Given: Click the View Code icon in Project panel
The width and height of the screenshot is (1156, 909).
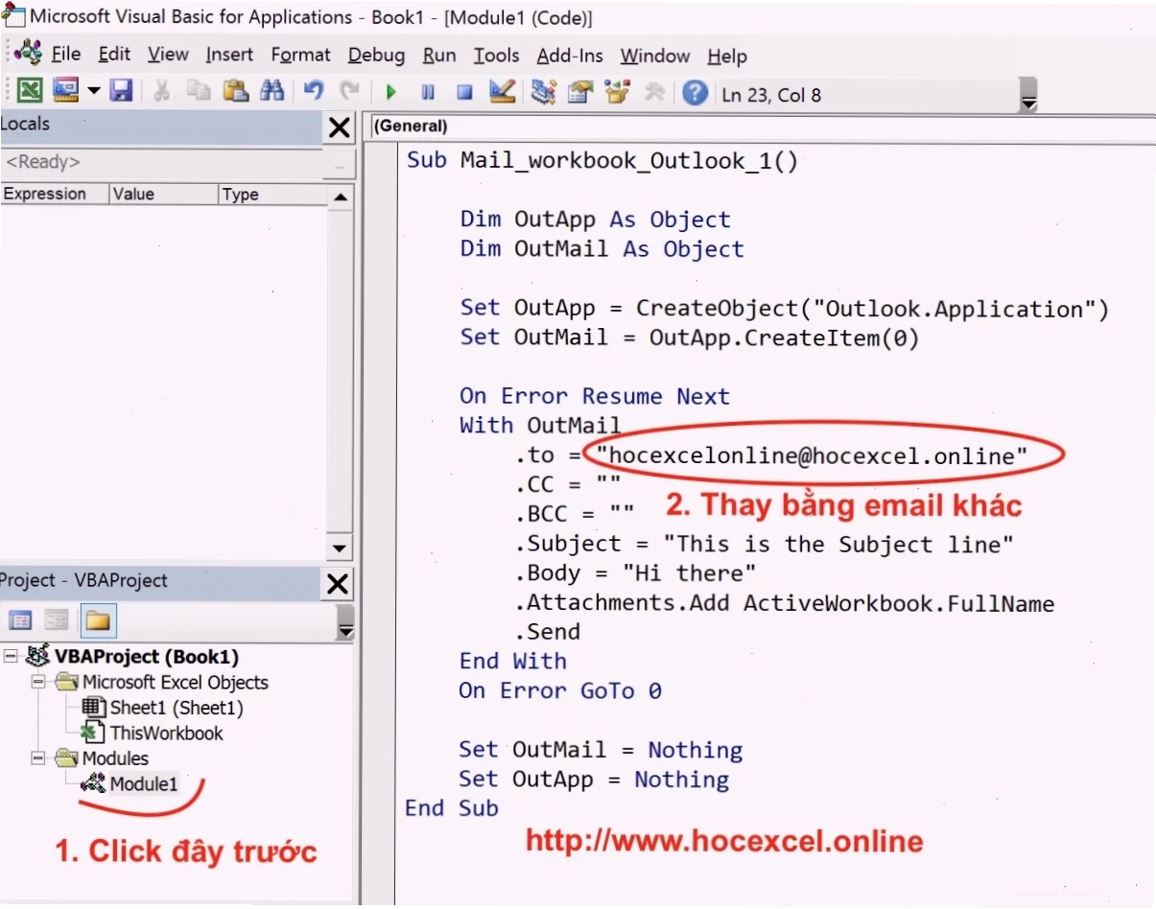Looking at the screenshot, I should click(x=20, y=620).
